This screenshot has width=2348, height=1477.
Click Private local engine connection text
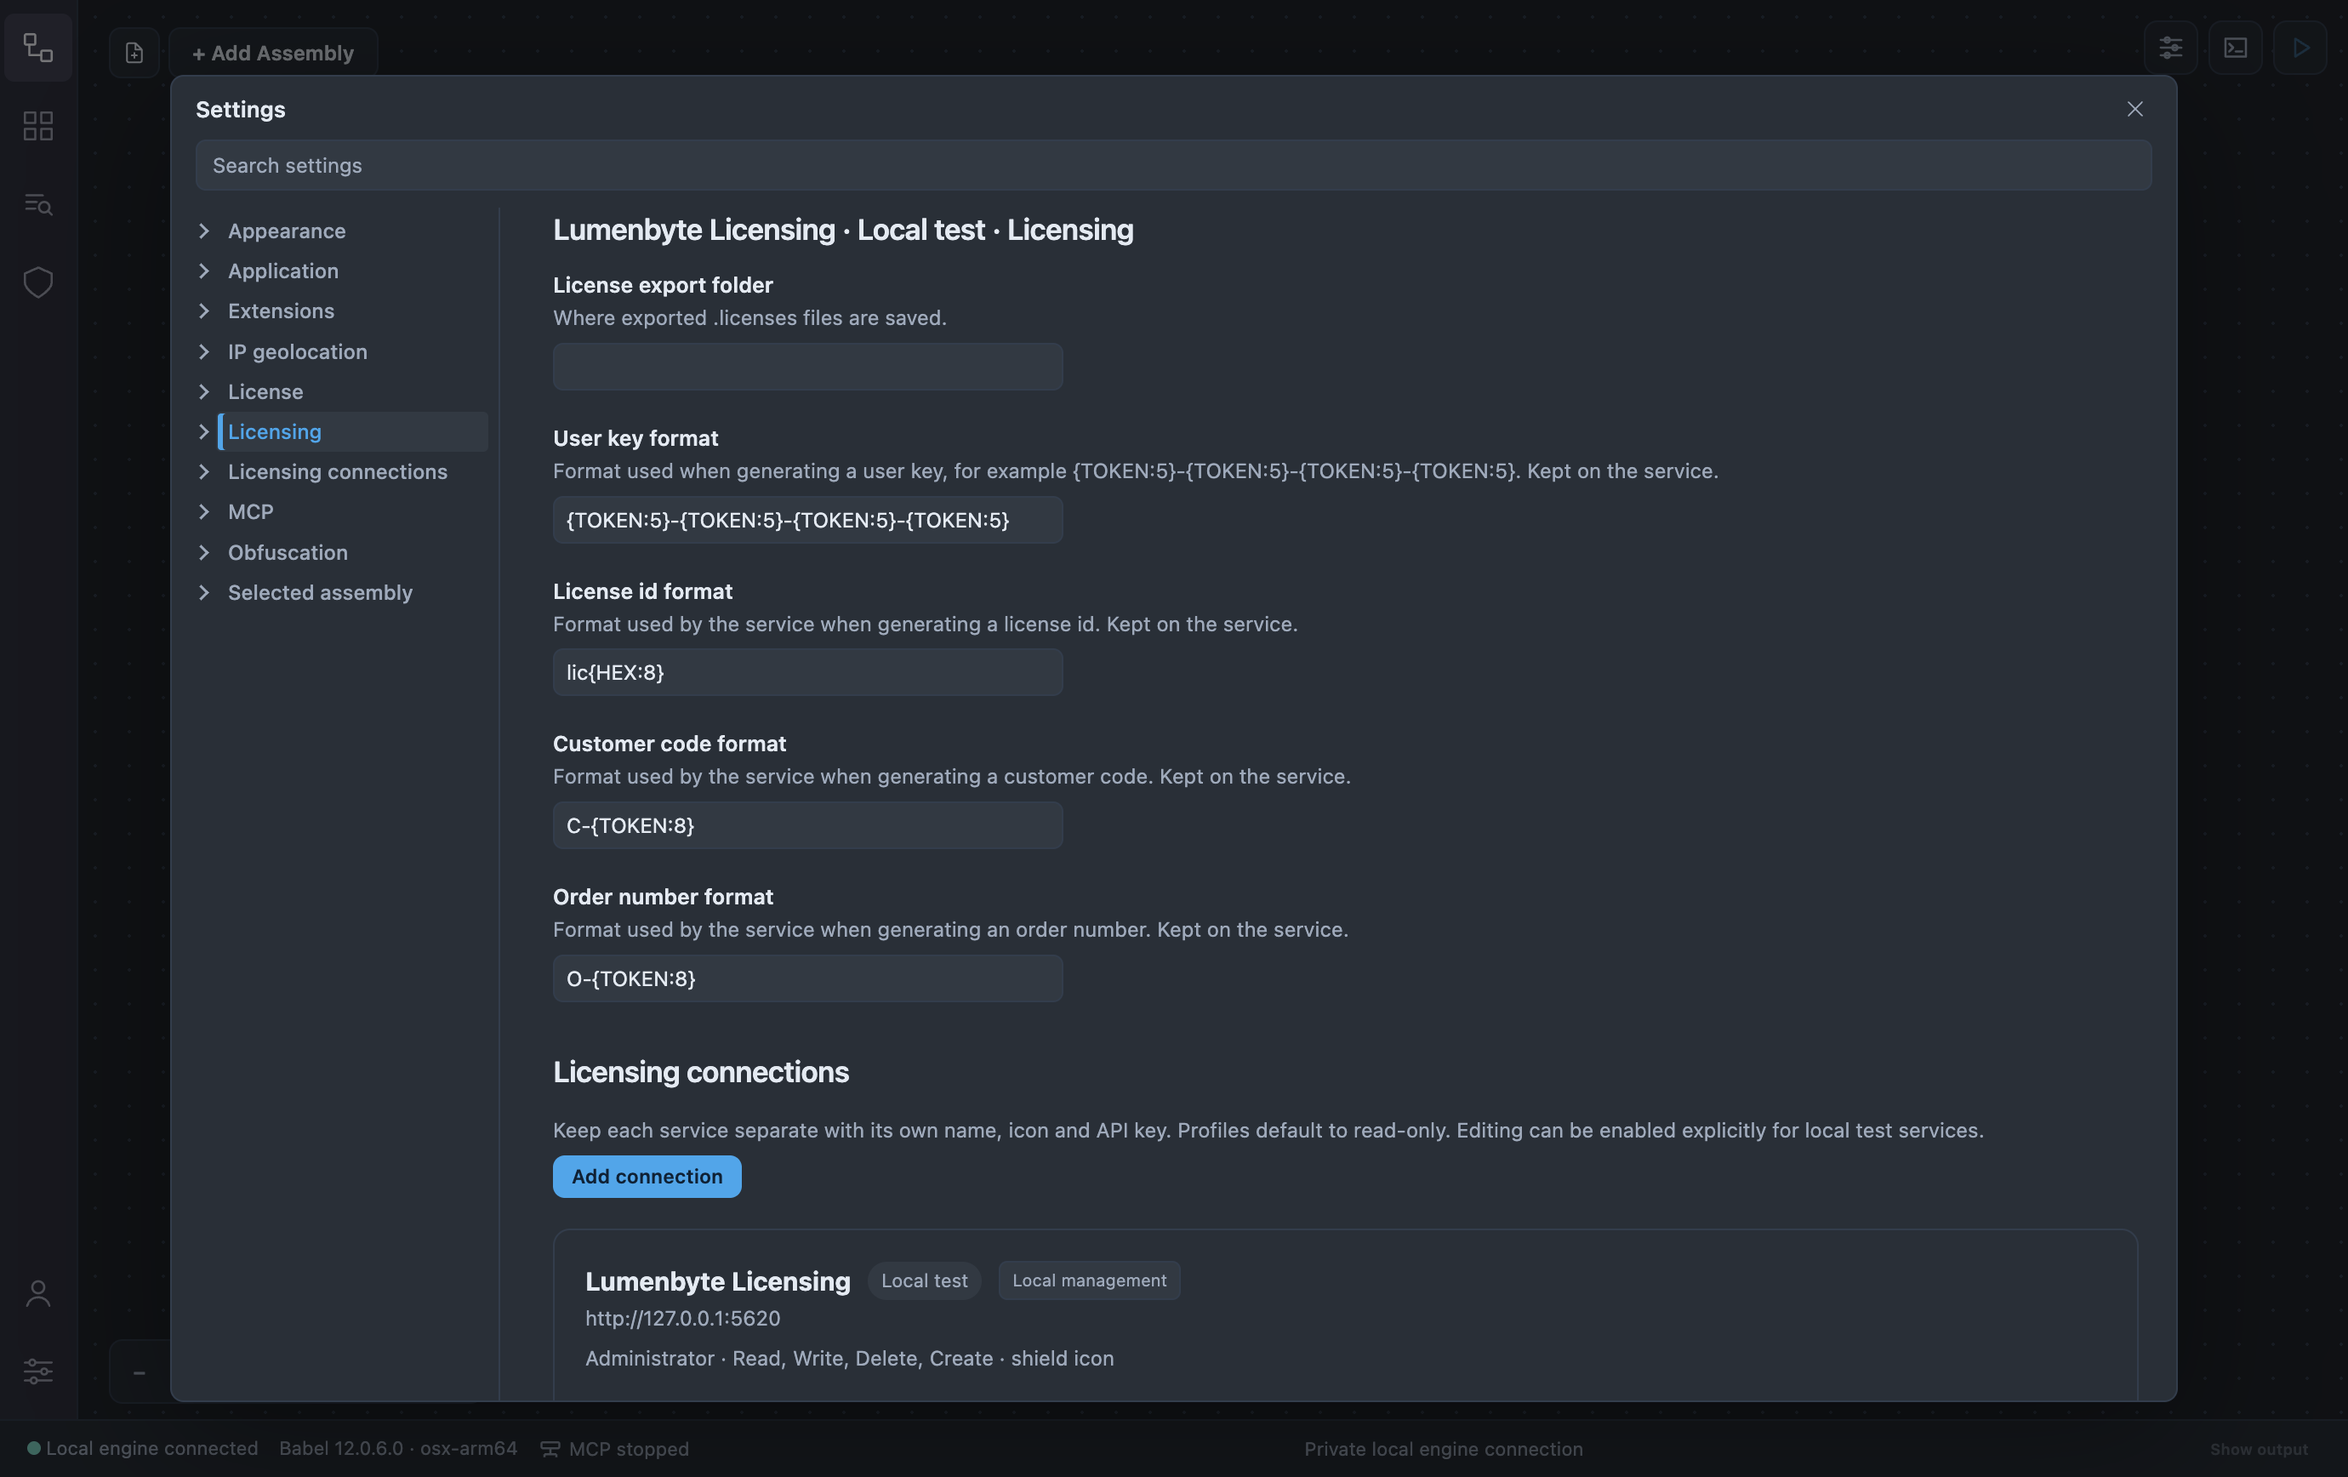1443,1449
